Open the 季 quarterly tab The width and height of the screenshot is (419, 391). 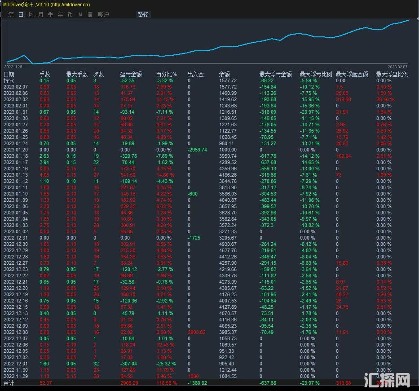tap(50, 14)
